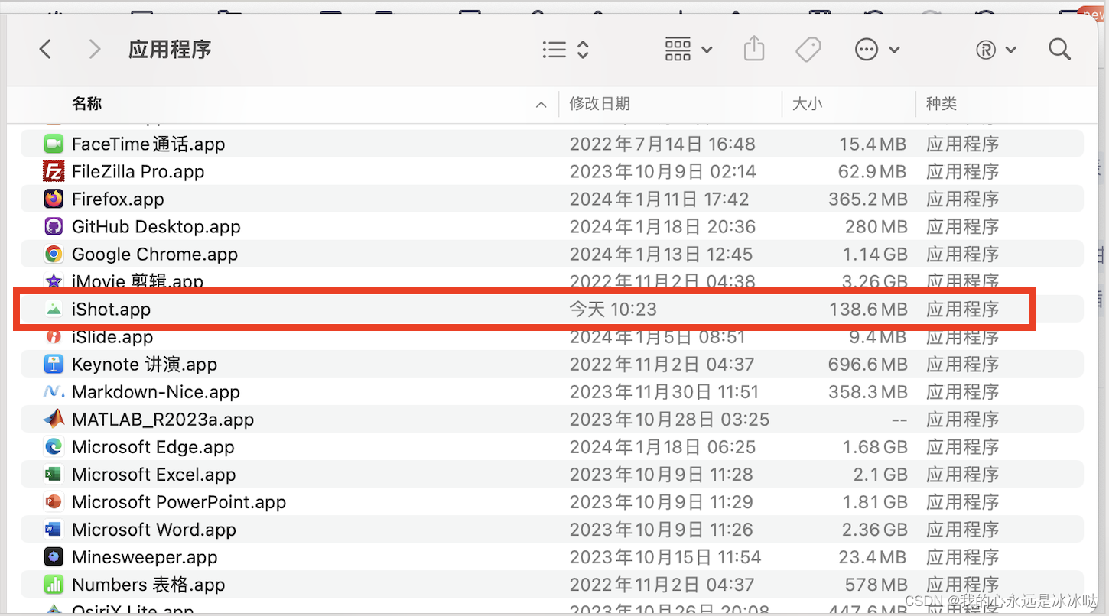The height and width of the screenshot is (616, 1109).
Task: Go back in Finder history
Action: click(x=45, y=50)
